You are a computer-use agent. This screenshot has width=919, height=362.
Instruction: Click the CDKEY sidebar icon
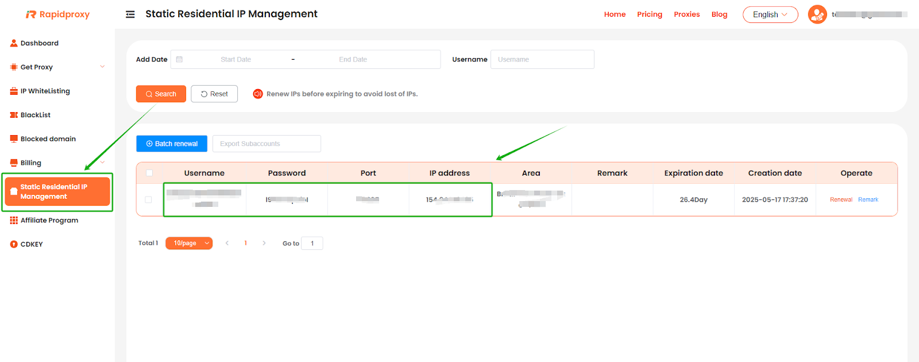(x=14, y=244)
